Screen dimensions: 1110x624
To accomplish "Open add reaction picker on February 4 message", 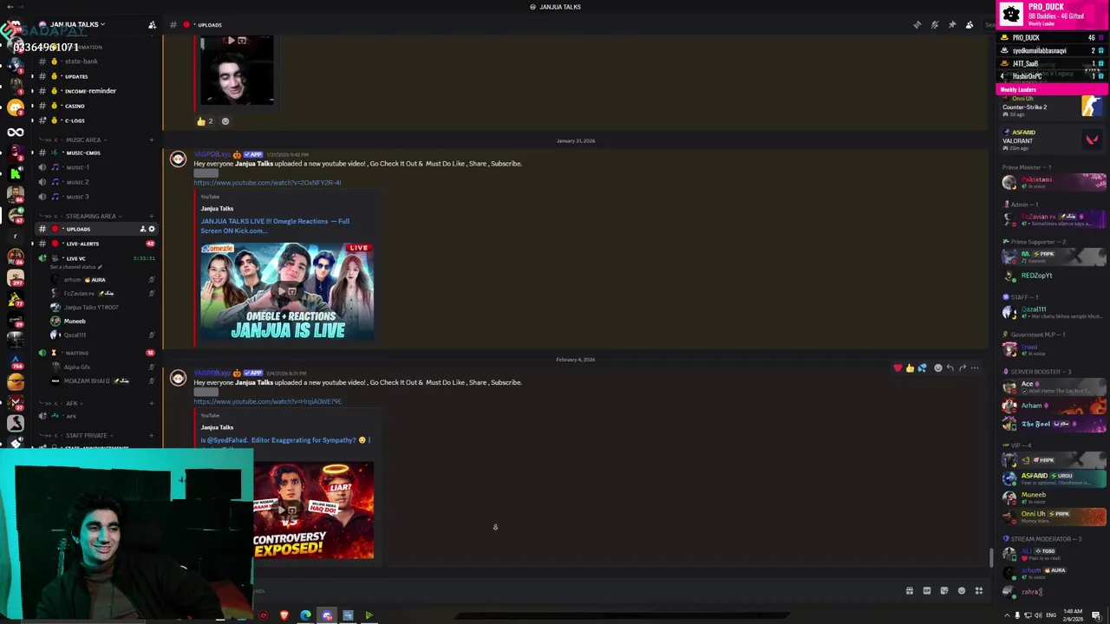I will click(937, 368).
